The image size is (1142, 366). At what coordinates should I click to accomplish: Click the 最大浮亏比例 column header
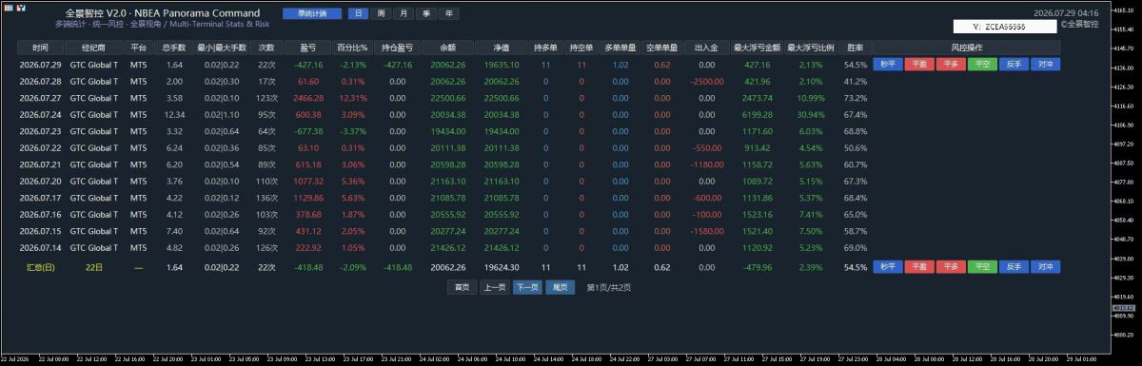tap(811, 47)
